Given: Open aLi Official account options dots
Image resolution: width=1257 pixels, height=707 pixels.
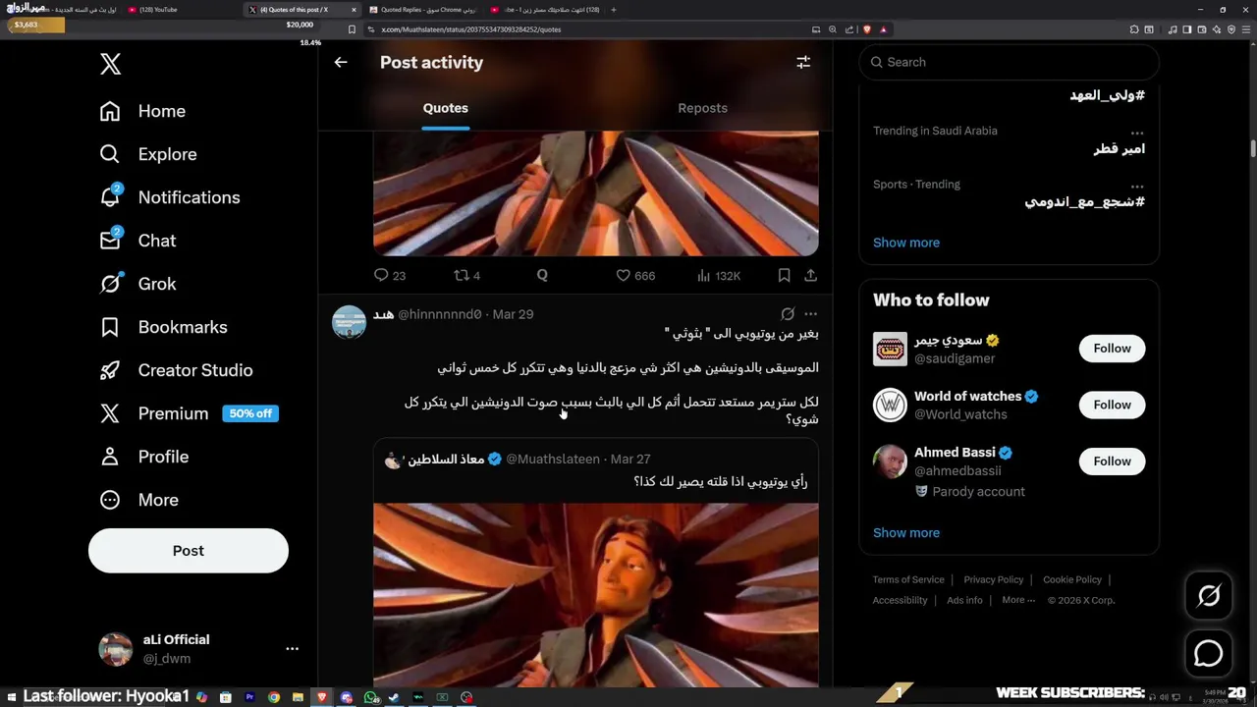Looking at the screenshot, I should [292, 649].
